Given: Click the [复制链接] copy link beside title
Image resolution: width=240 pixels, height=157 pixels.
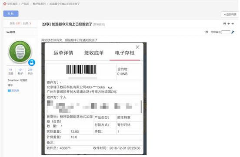Looking at the screenshot, I should (x=99, y=24).
